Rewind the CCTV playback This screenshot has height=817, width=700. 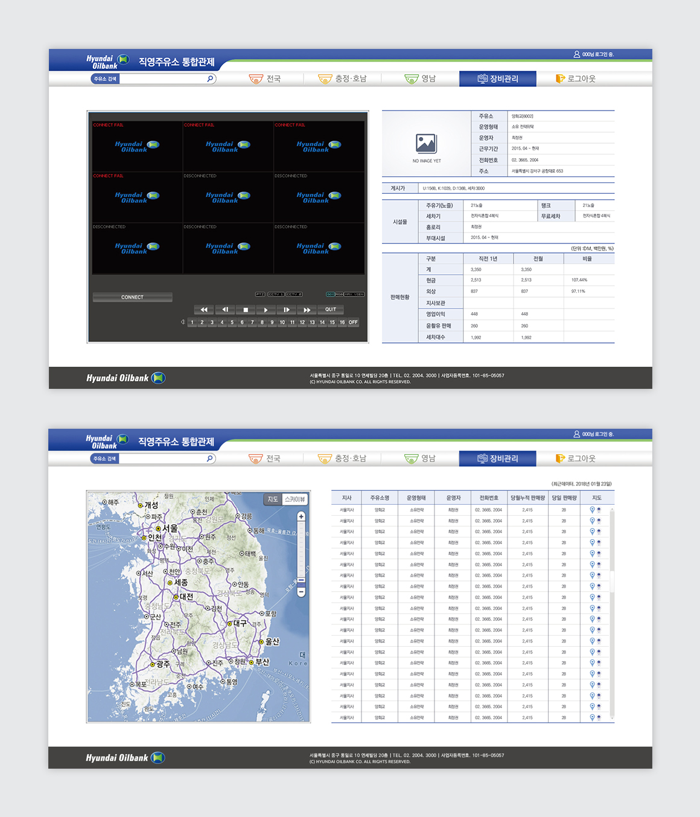(204, 310)
